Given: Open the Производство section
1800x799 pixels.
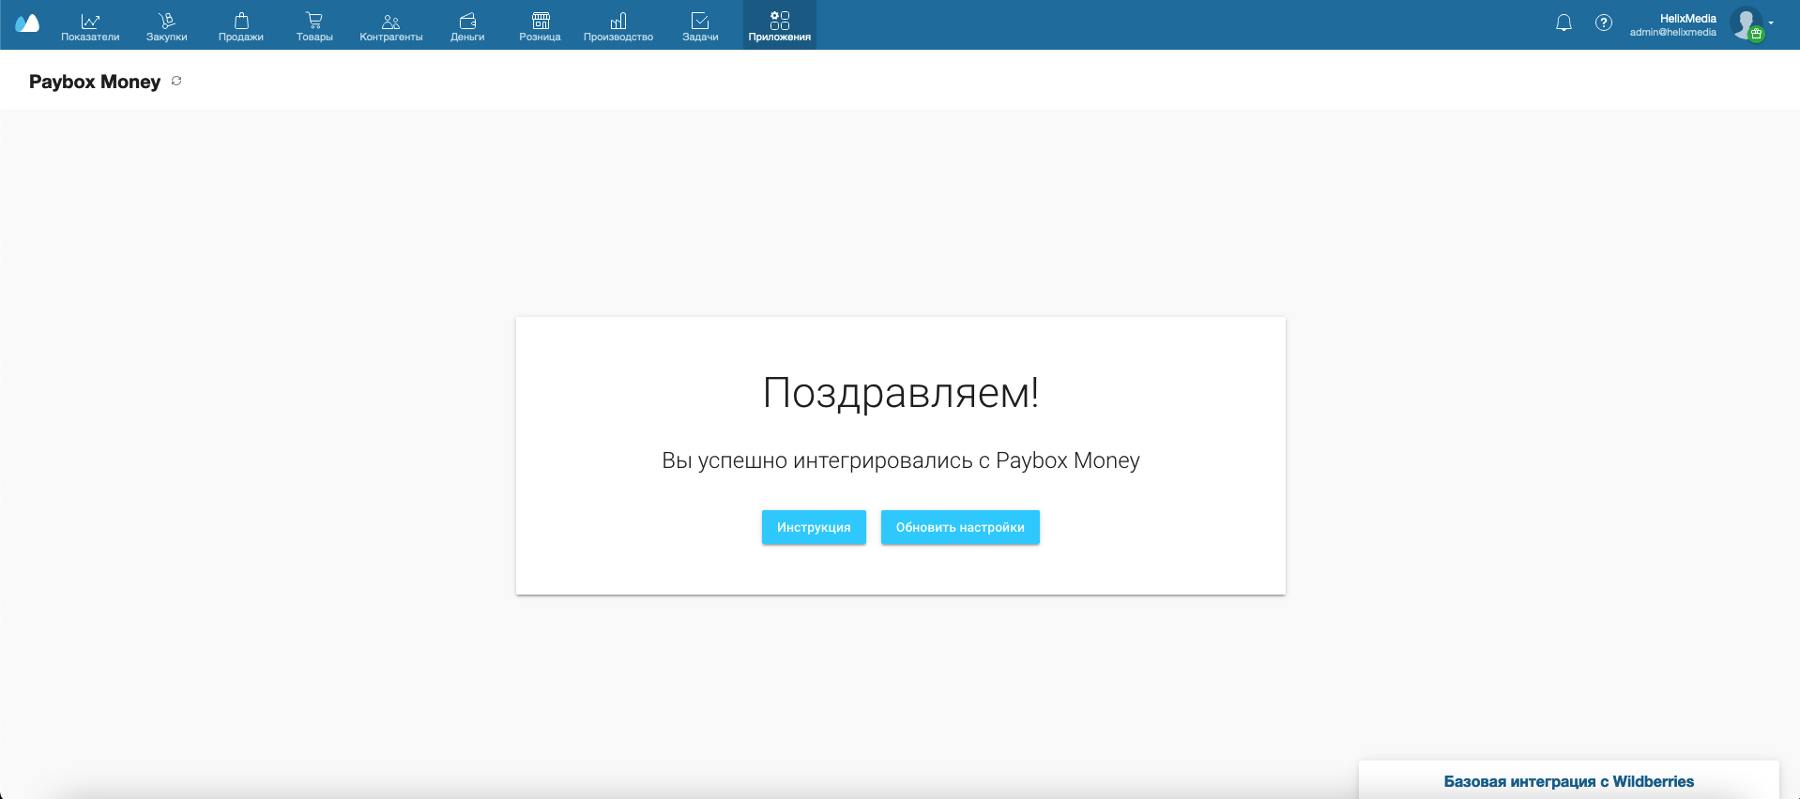Looking at the screenshot, I should click(x=618, y=25).
